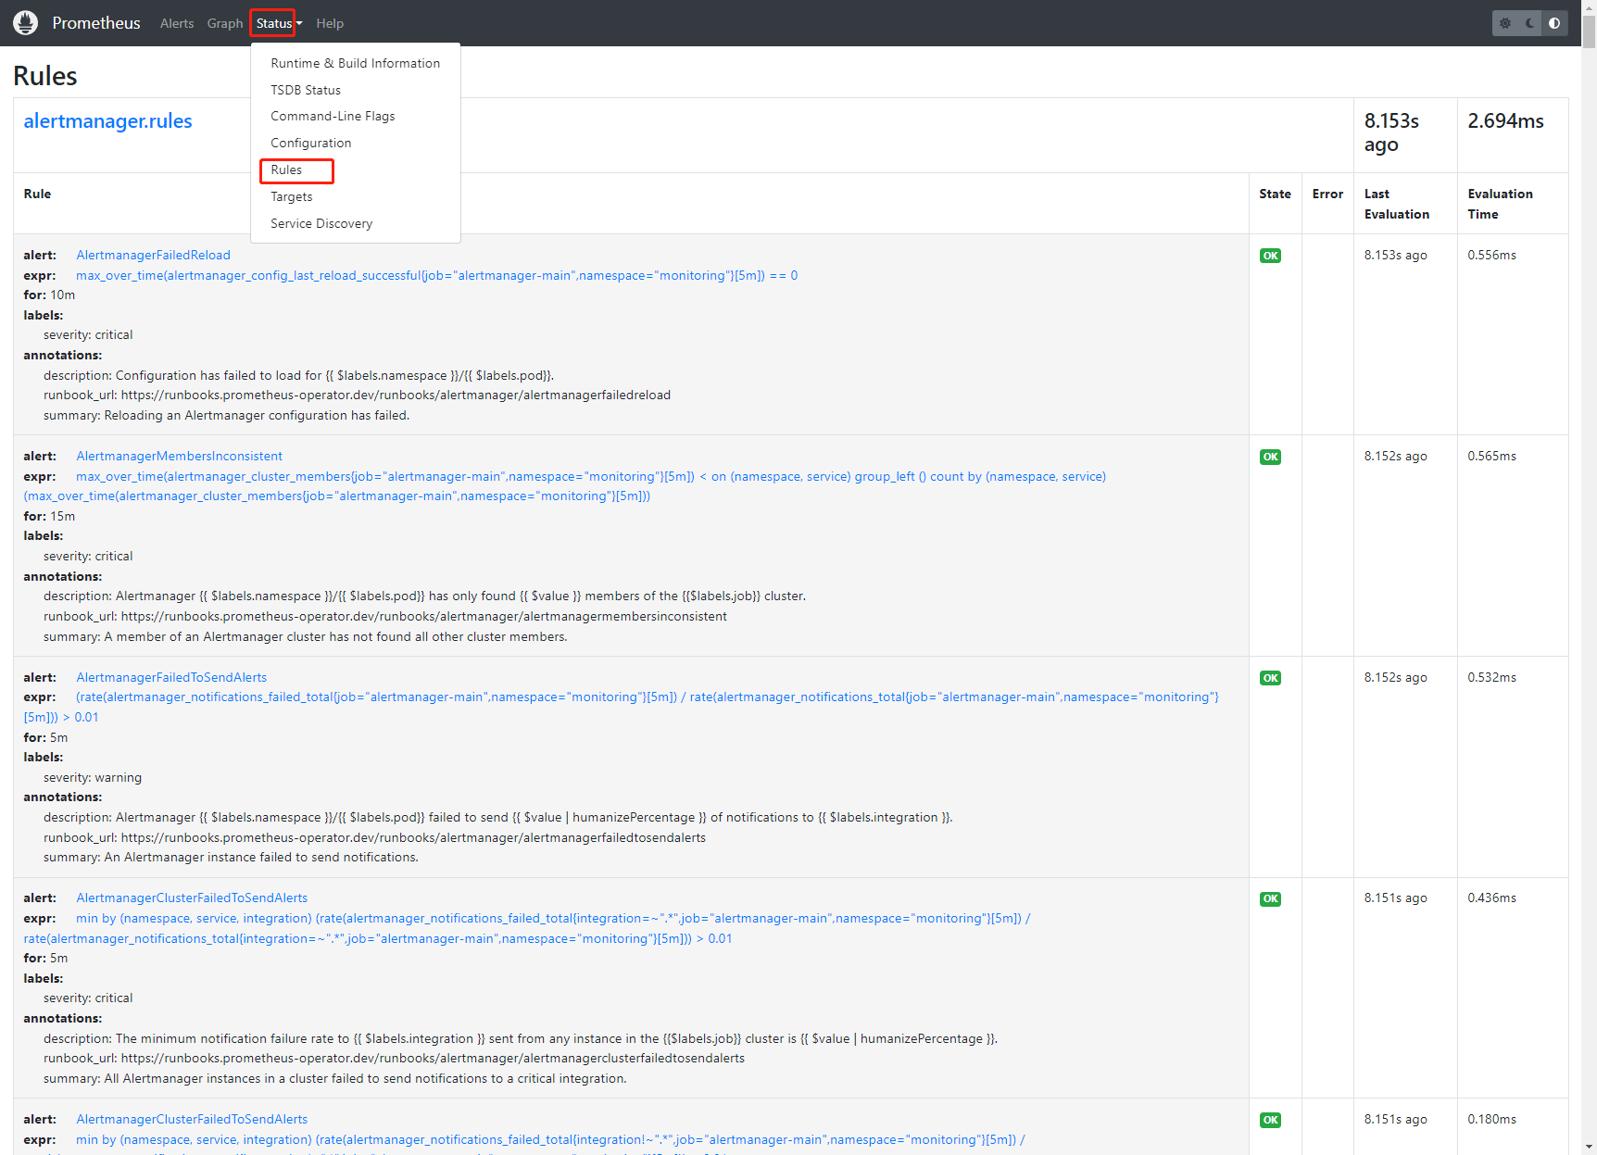Click the Rule column header
Image resolution: width=1597 pixels, height=1155 pixels.
[37, 194]
